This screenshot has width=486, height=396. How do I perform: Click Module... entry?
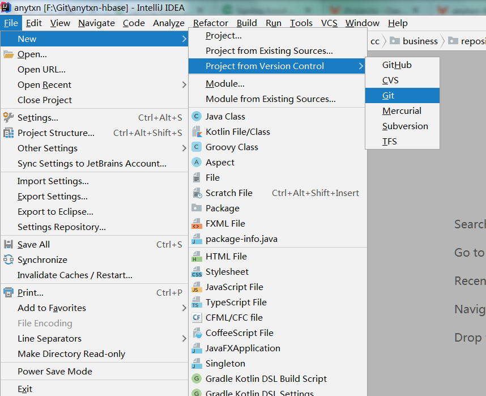278,84
